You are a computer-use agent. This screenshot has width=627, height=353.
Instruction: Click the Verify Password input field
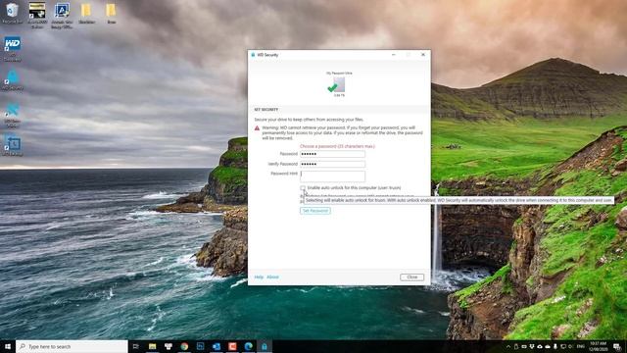(333, 164)
